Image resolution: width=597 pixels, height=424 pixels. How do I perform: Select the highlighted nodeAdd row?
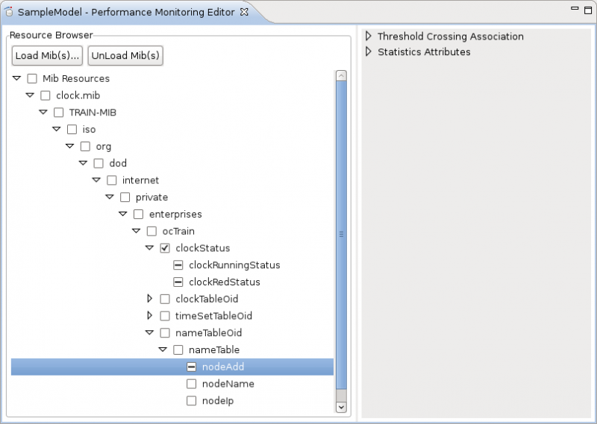point(172,367)
